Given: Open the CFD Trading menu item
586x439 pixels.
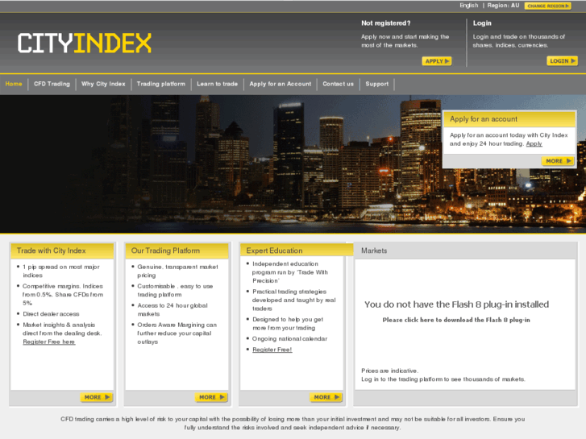Looking at the screenshot, I should click(52, 84).
